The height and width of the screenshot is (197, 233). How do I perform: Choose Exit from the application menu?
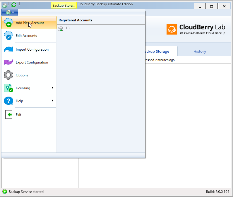(29, 114)
